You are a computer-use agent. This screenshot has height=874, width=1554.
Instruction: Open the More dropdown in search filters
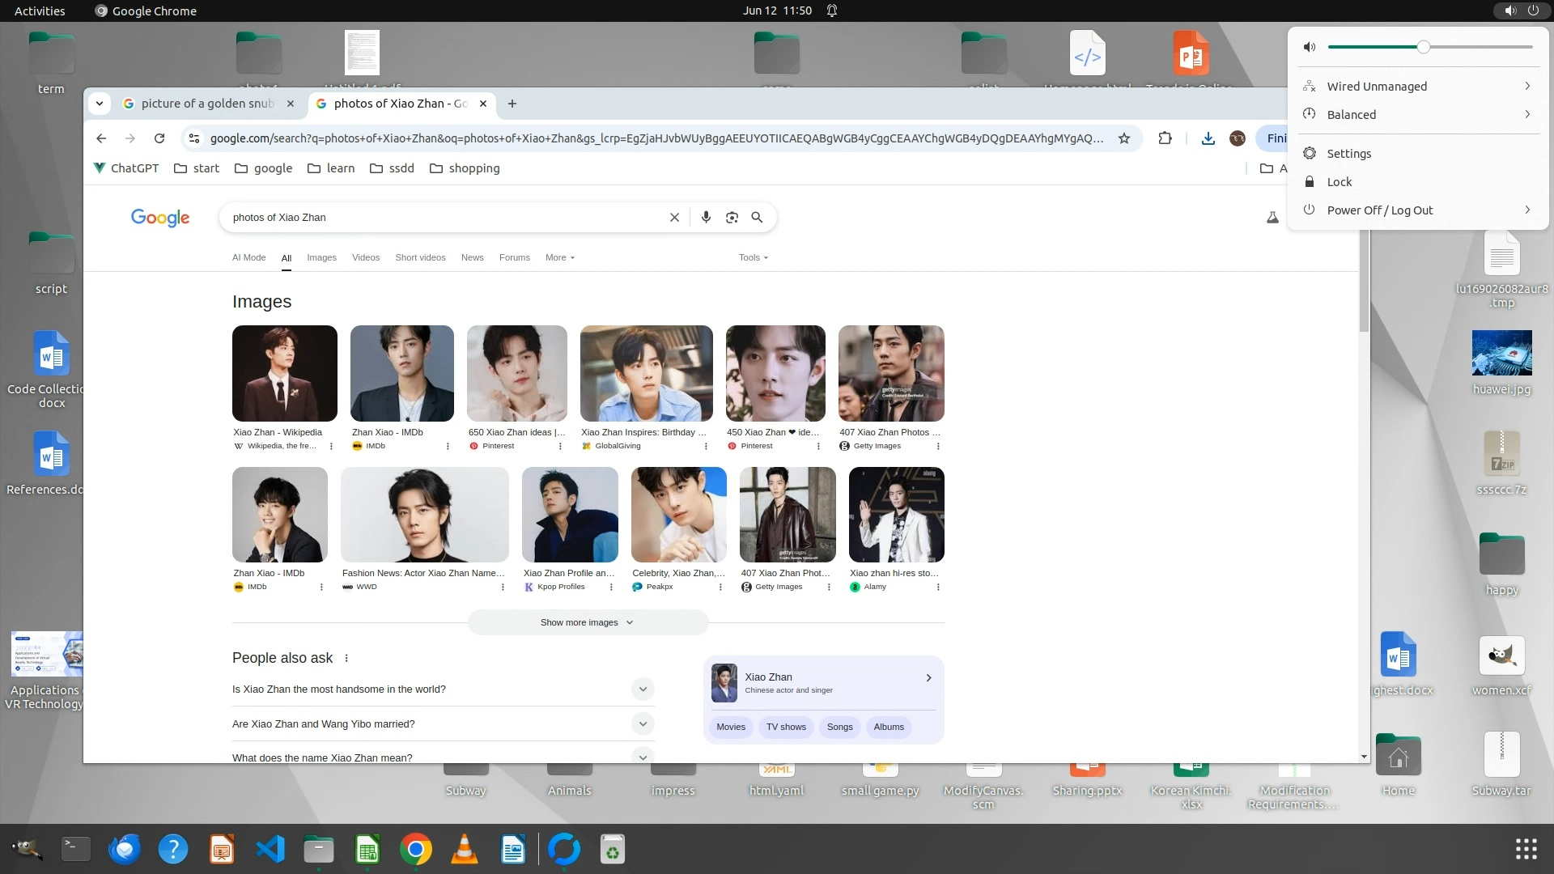[x=559, y=257]
